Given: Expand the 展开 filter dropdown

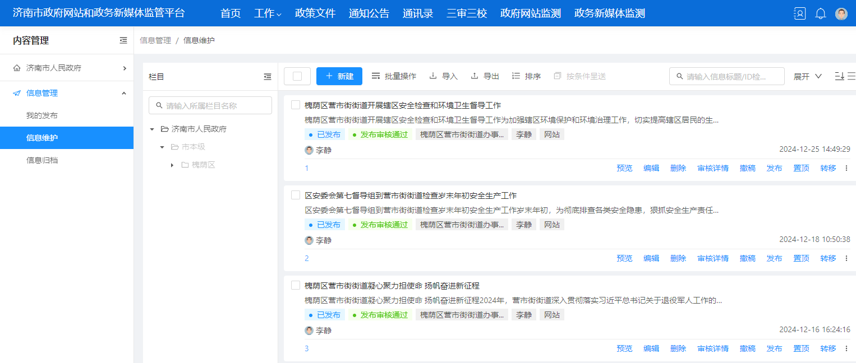Looking at the screenshot, I should point(808,76).
